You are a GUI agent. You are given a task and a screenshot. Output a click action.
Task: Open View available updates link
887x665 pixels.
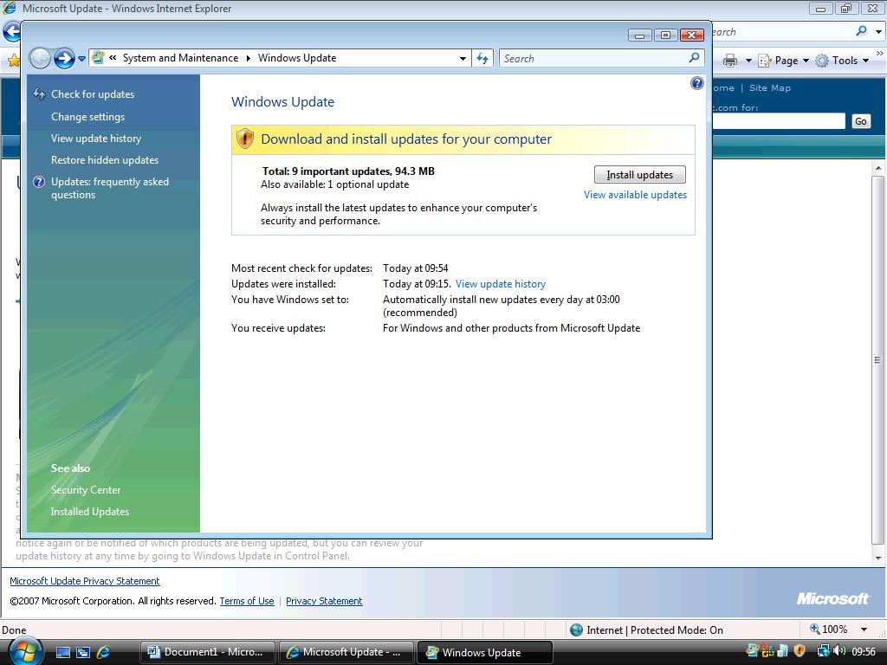[x=635, y=195]
